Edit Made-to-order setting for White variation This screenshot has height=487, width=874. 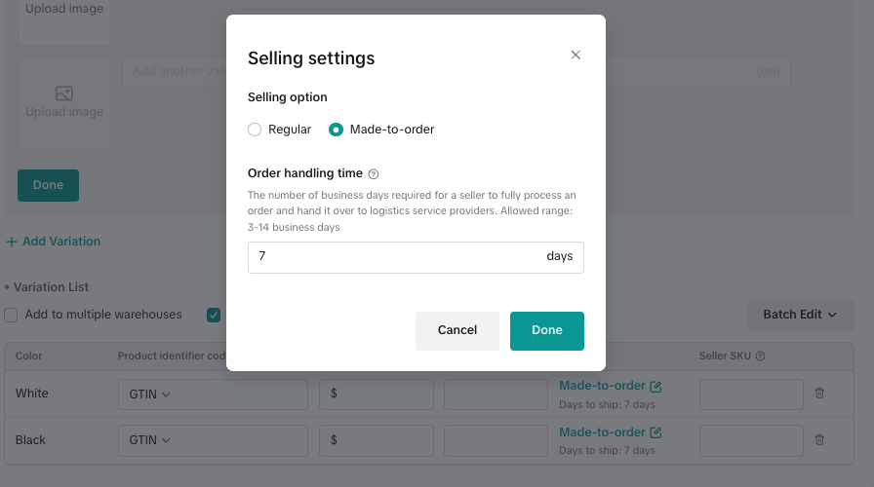point(655,387)
